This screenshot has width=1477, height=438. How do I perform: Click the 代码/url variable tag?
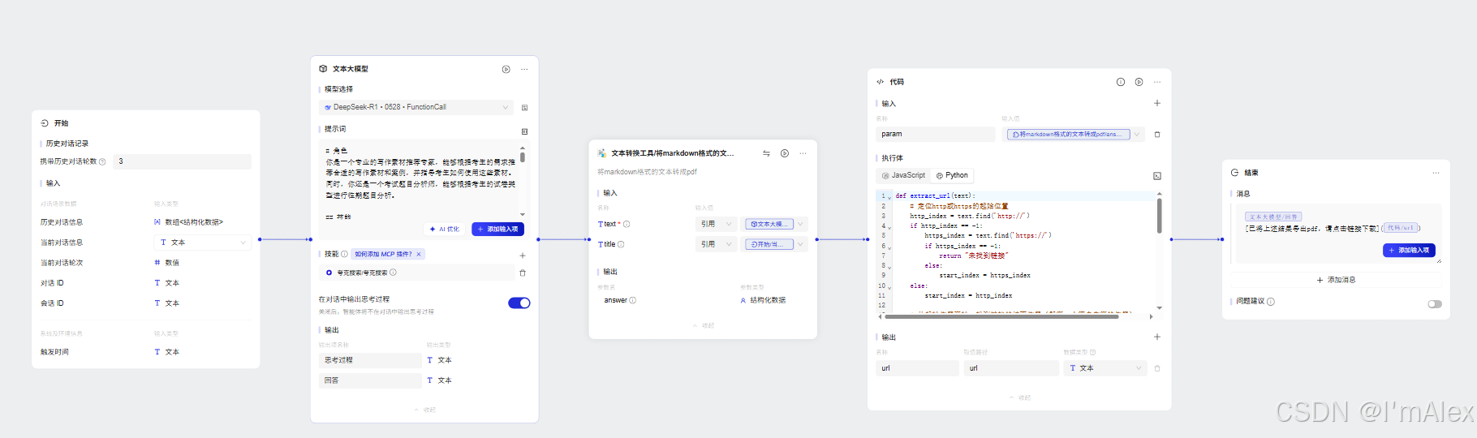[x=1400, y=228]
